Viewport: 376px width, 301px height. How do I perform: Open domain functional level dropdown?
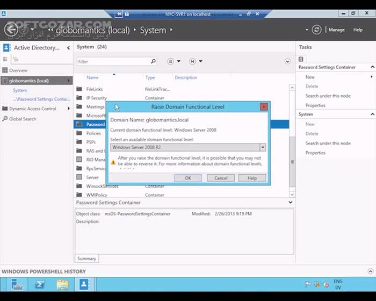coord(263,147)
